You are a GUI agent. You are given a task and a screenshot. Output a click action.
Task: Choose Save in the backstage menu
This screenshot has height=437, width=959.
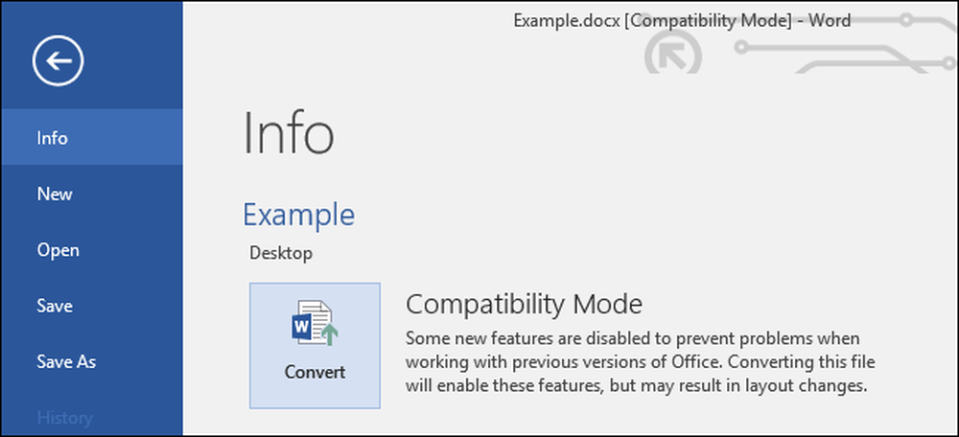tap(92, 306)
